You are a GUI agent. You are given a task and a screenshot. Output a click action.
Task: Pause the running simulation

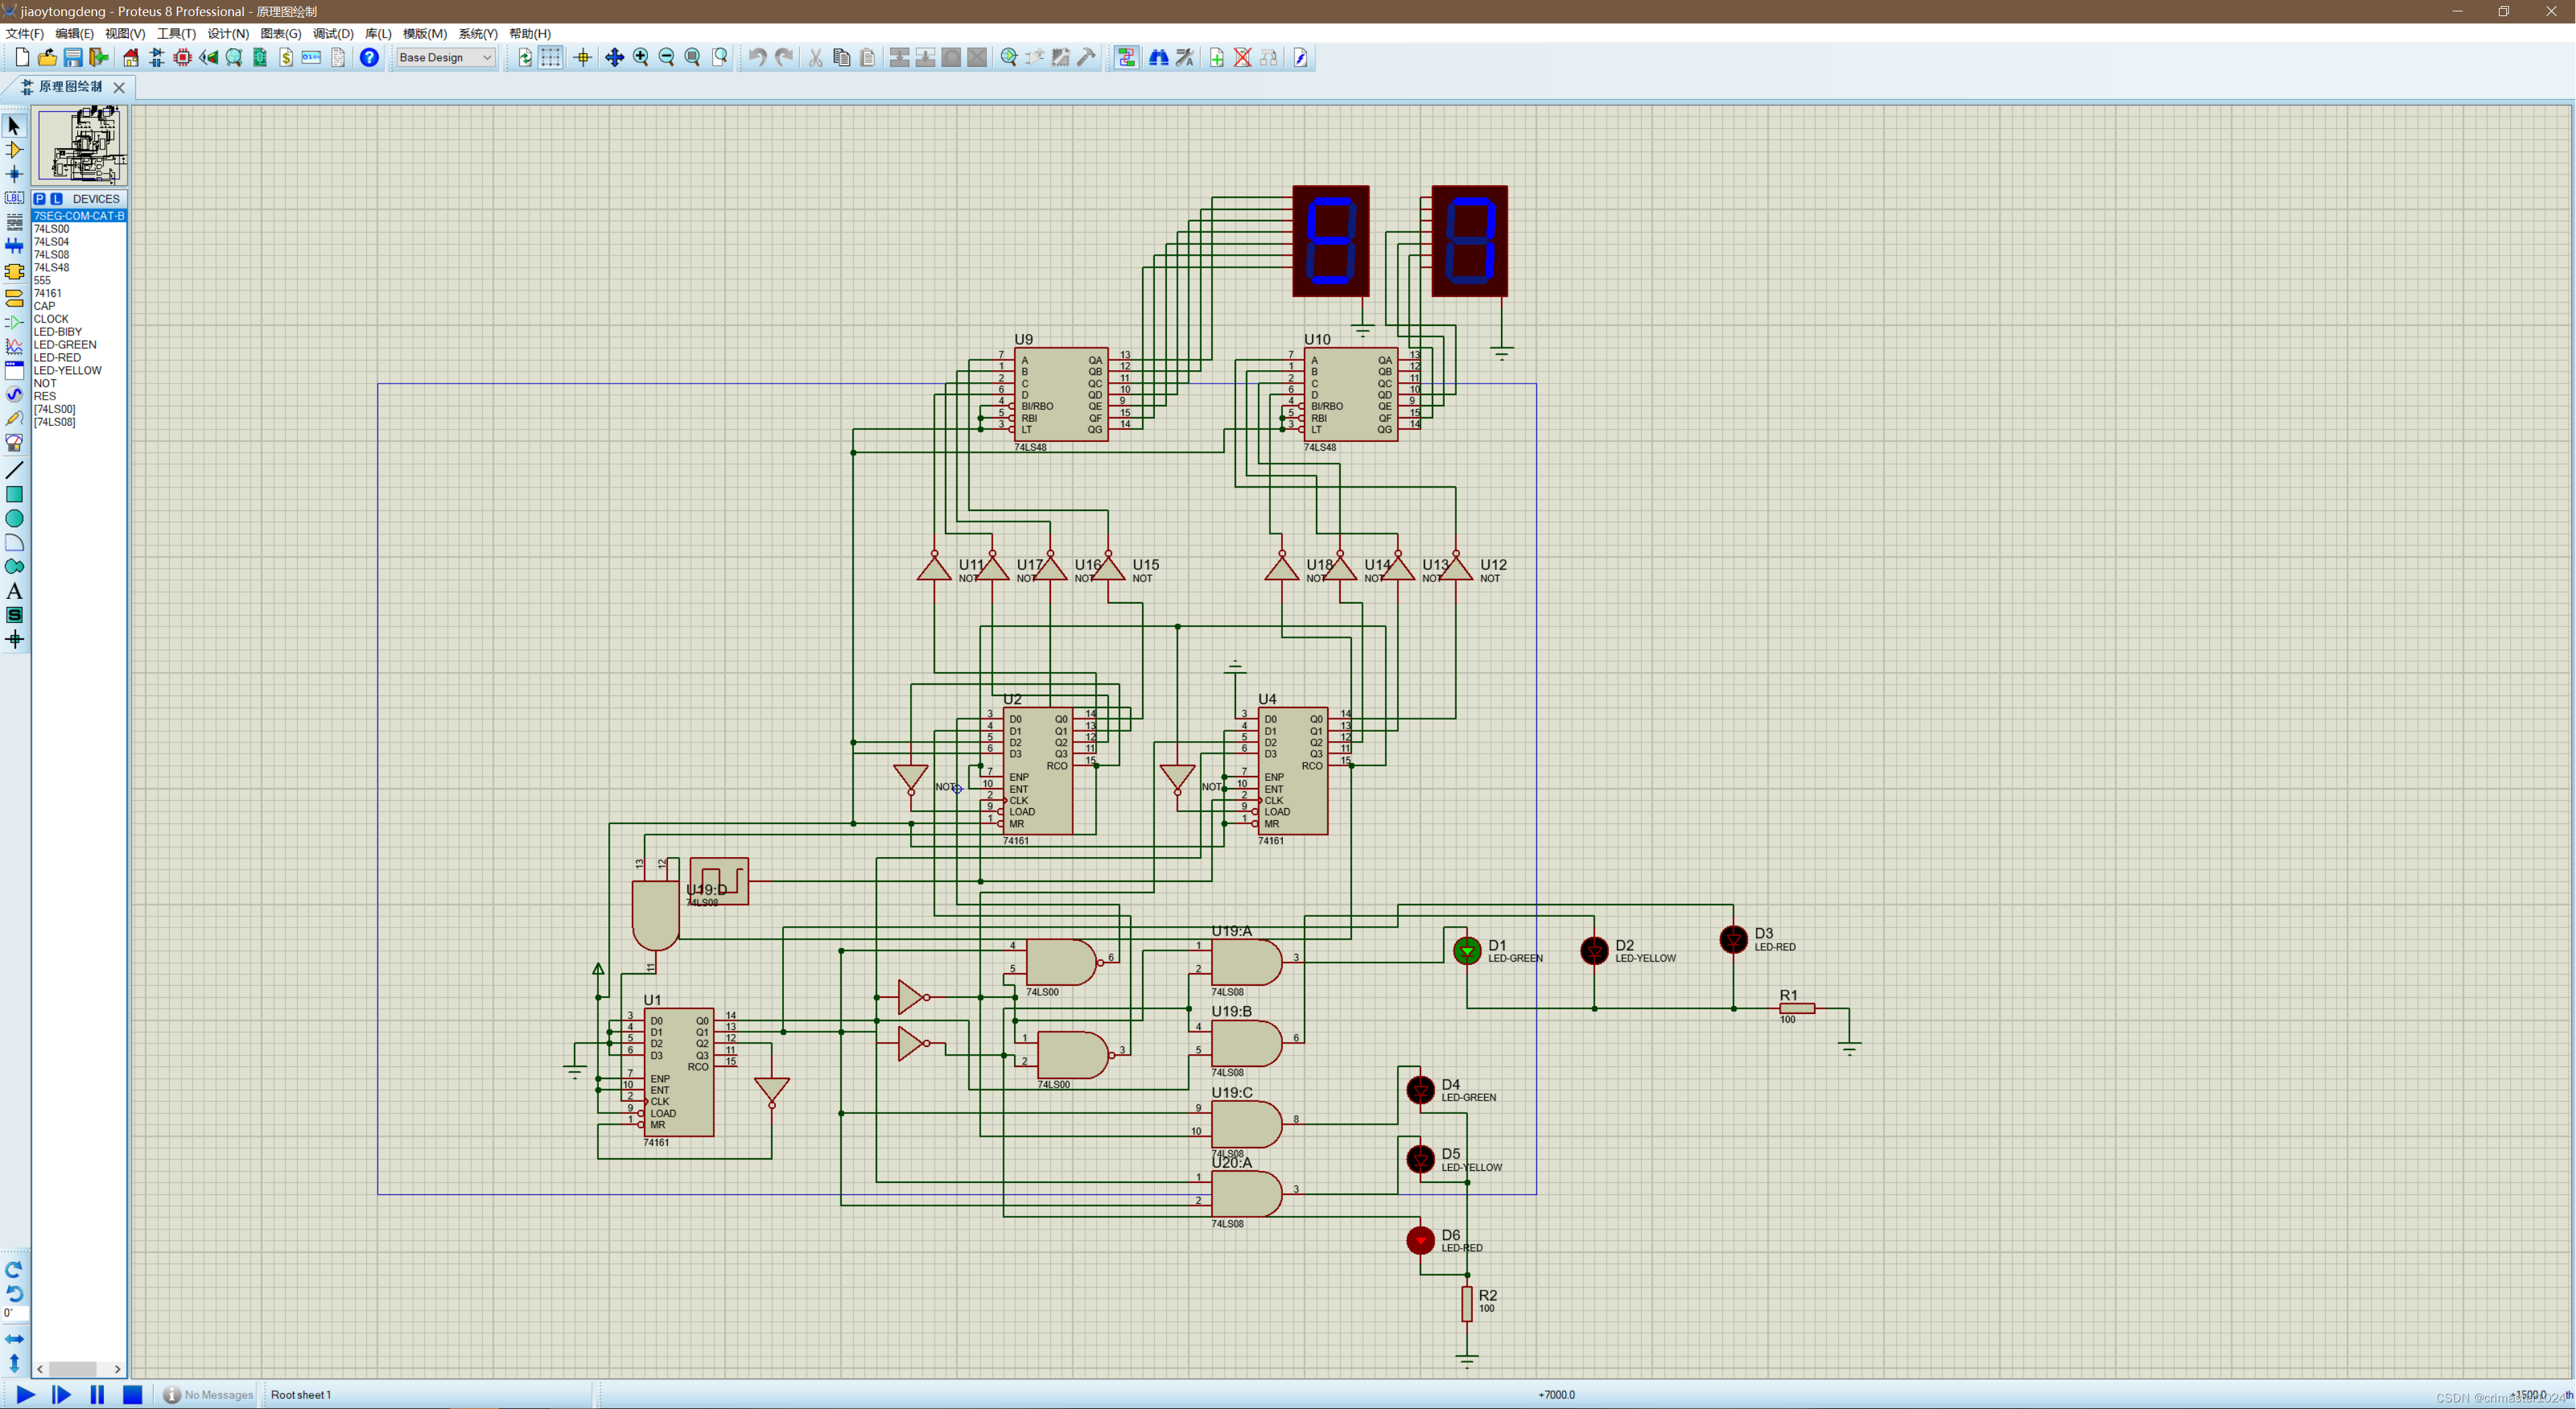click(97, 1394)
